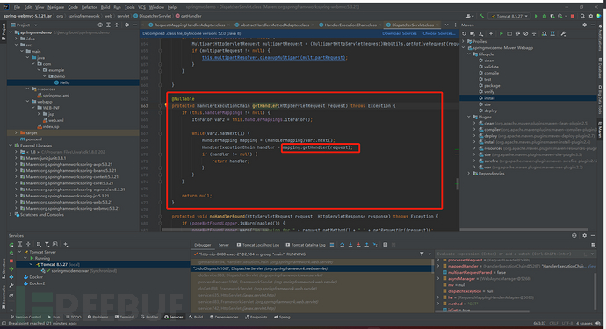Hide the Maven tool window

(593, 25)
